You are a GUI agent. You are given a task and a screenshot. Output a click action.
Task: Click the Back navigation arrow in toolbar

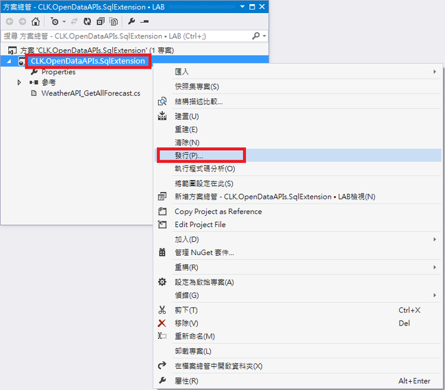10,21
